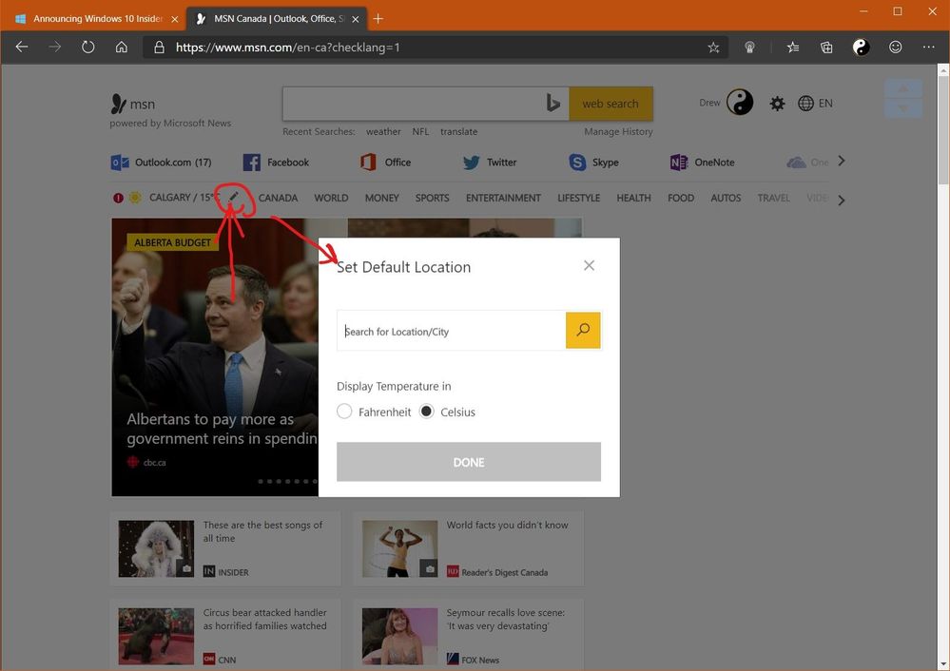Open the HEALTH news category
Viewport: 950px width, 671px height.
[x=633, y=198]
